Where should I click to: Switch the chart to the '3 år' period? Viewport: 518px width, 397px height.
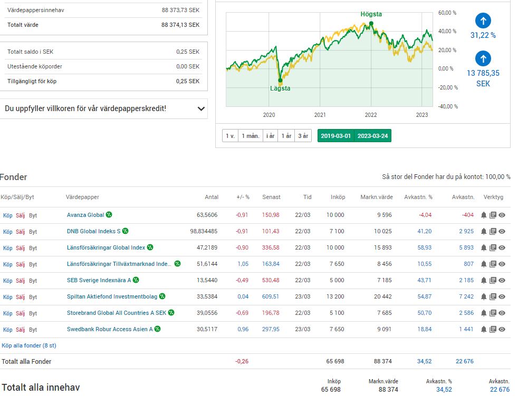pos(303,136)
